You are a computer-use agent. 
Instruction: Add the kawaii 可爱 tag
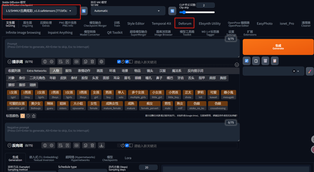pyautogui.click(x=213, y=95)
